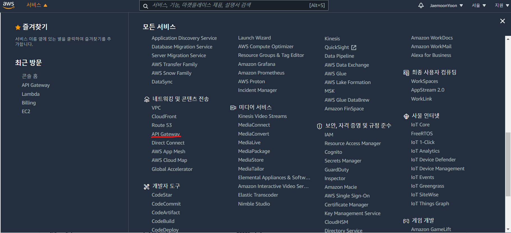Click the scrollbar down arrow

click(508, 229)
